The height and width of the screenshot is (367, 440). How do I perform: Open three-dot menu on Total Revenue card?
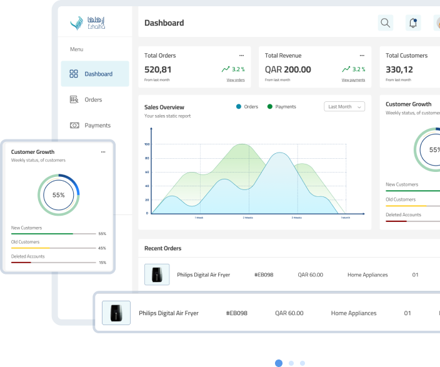pos(362,56)
